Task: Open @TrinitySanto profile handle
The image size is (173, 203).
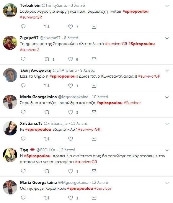Action: click(x=54, y=5)
